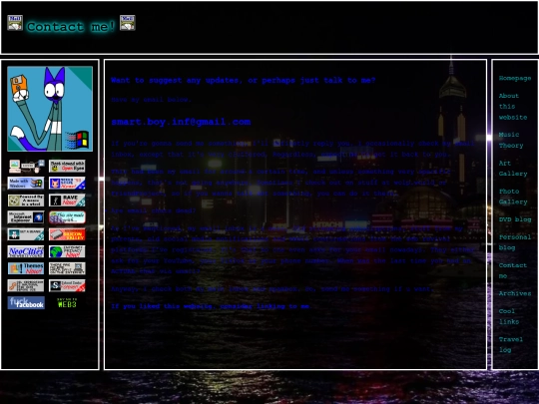Click the smart.boy.inf@gmail.com email address
Screen dimensions: 539x404
pyautogui.click(x=181, y=122)
